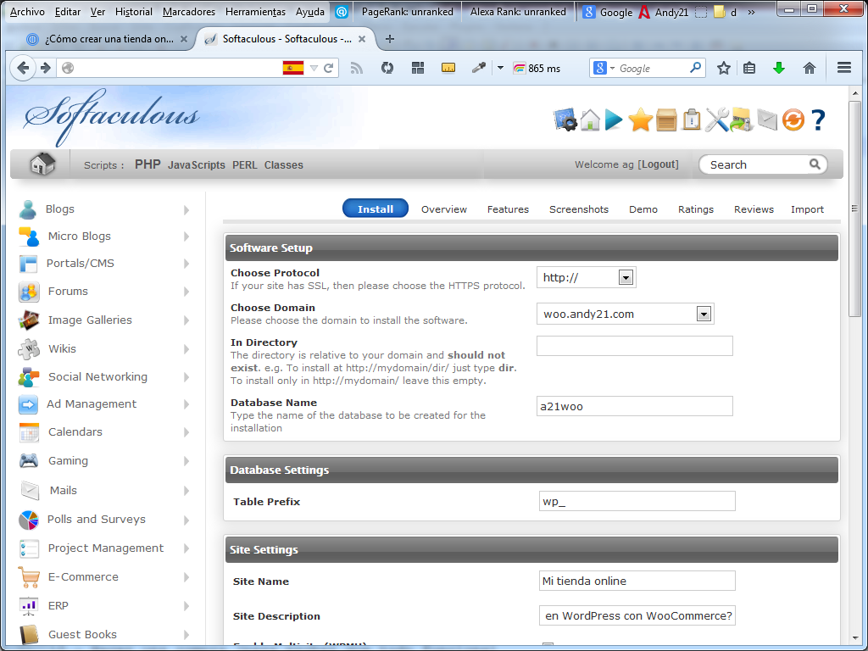Click the eyedropper color picker toolbar icon

478,68
